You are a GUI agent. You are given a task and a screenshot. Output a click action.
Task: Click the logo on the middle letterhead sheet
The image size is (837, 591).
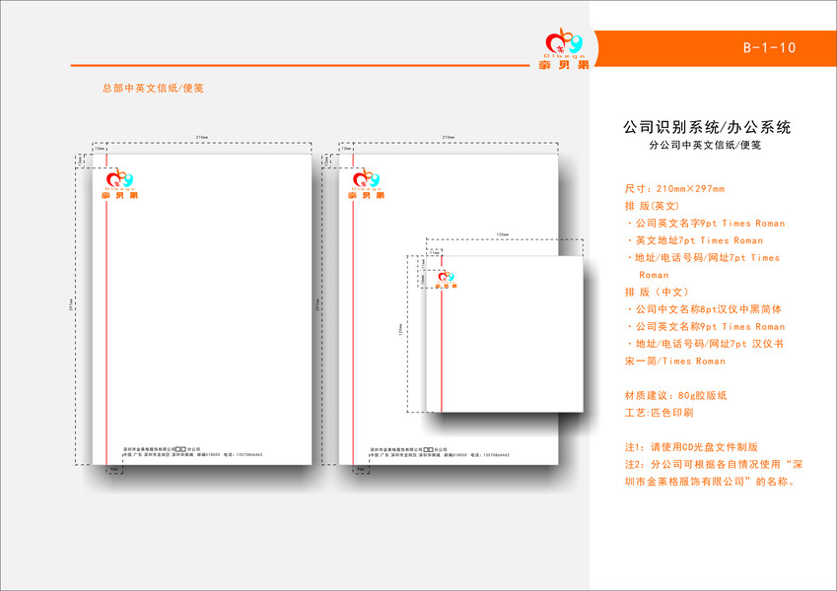(x=366, y=185)
